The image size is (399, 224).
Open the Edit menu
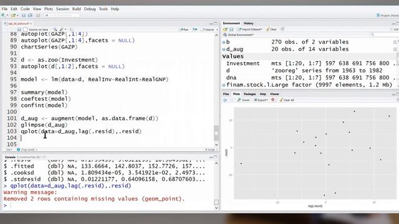14,9
